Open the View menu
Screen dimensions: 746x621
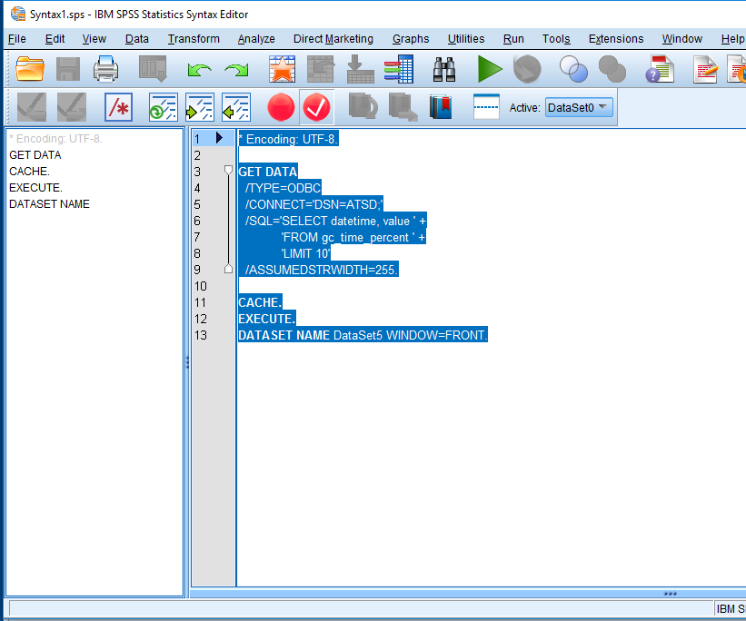pyautogui.click(x=94, y=39)
